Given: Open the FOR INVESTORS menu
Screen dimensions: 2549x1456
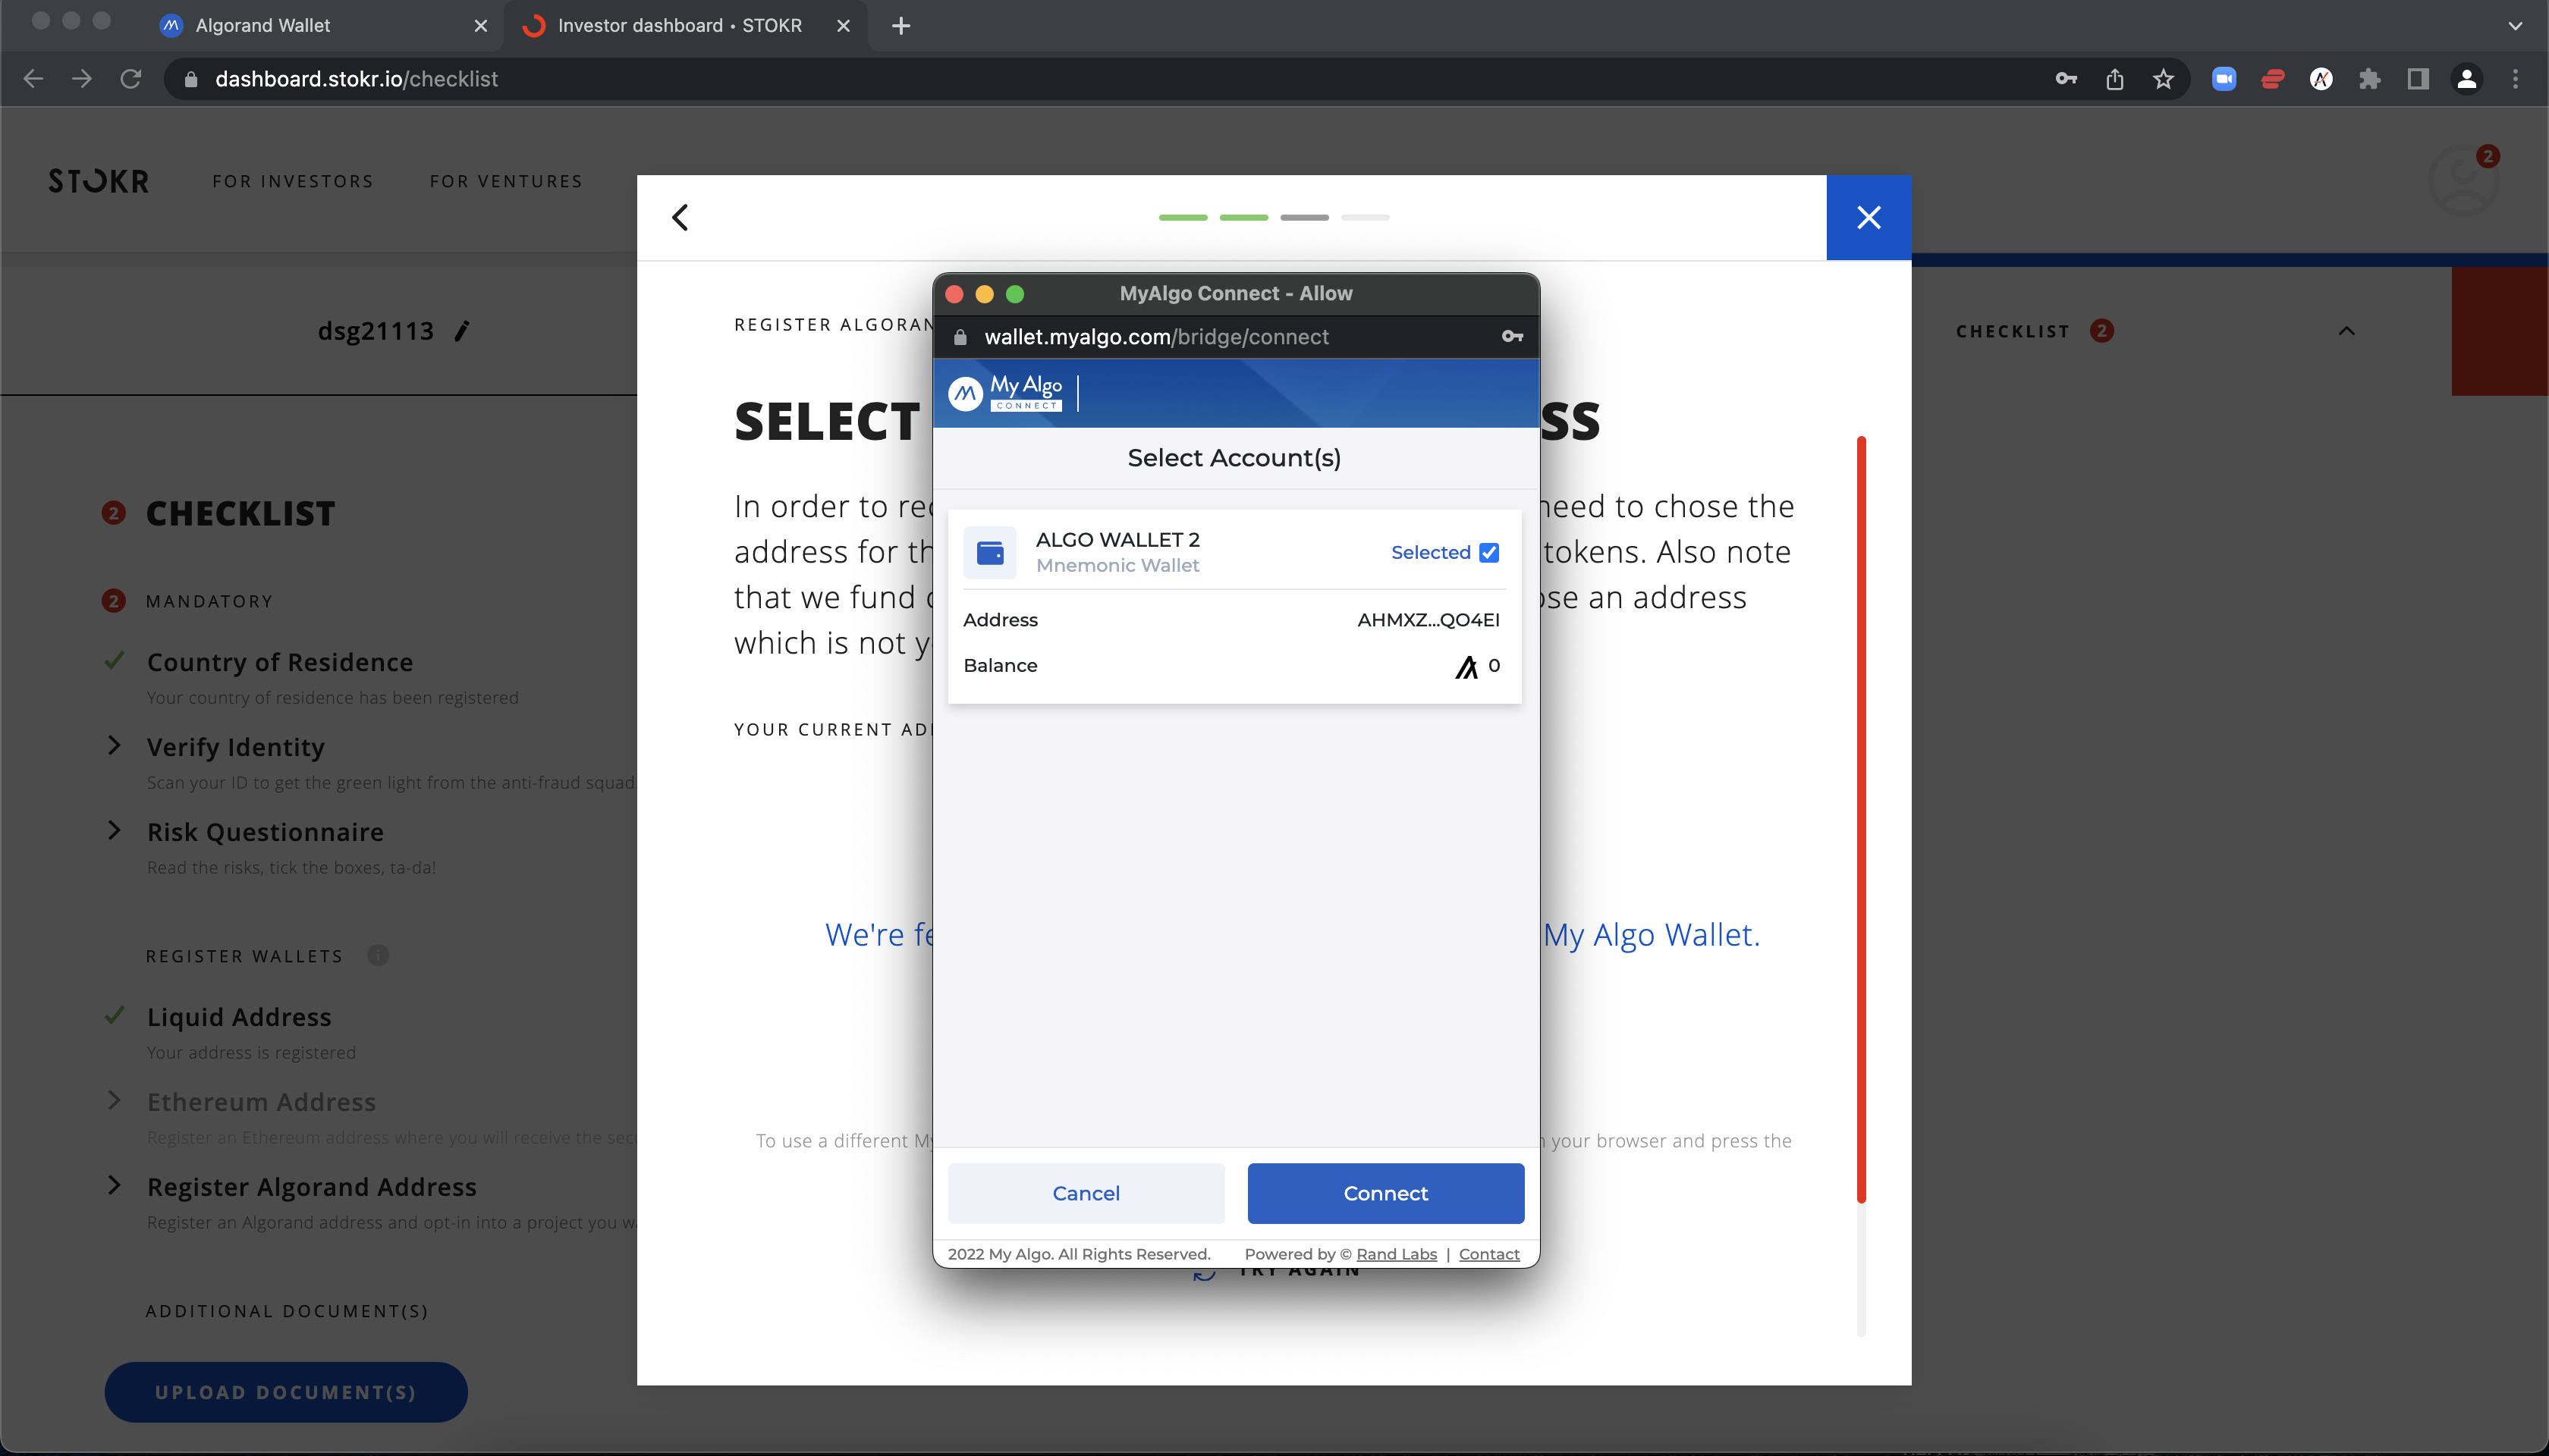Looking at the screenshot, I should 293,181.
